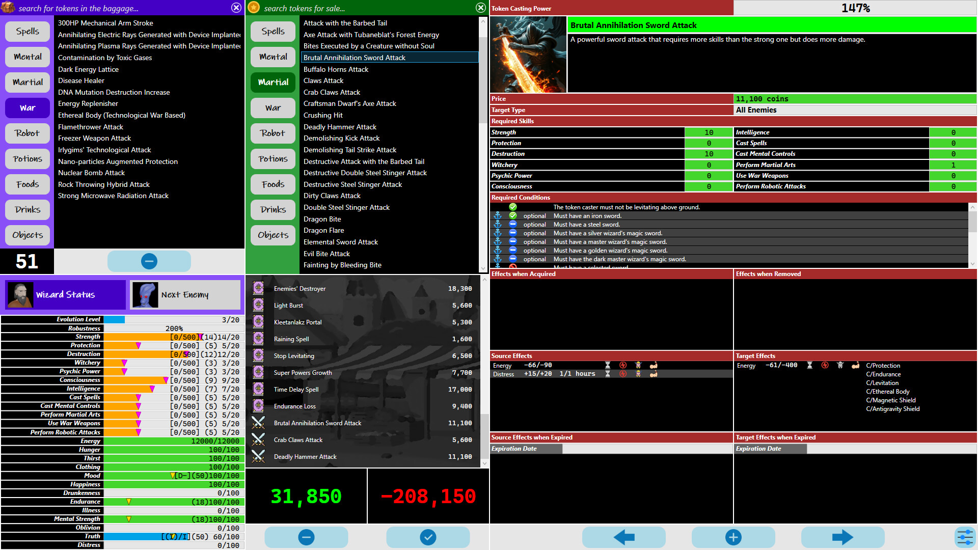Toggle the green check next to "Must have an iron sword"

(513, 215)
